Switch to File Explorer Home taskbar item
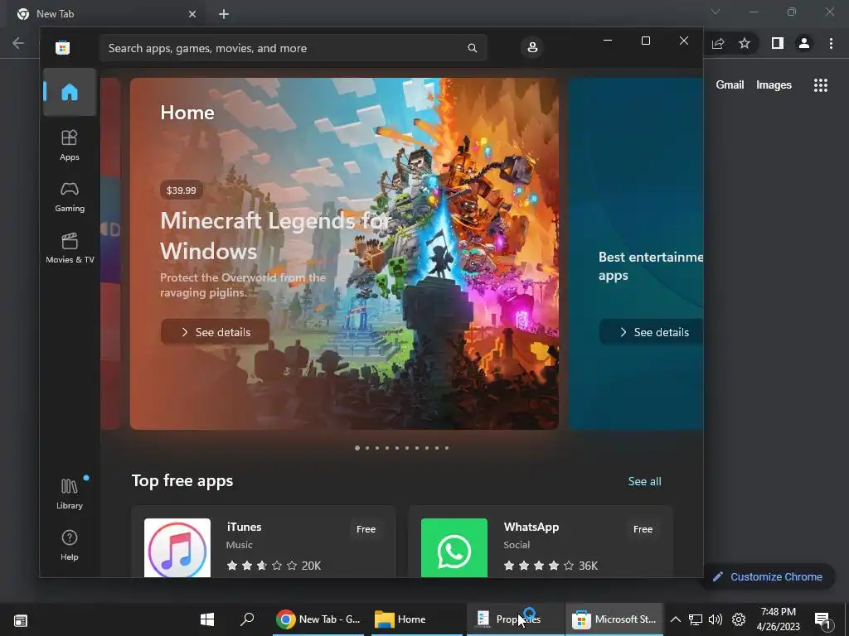 pyautogui.click(x=417, y=619)
